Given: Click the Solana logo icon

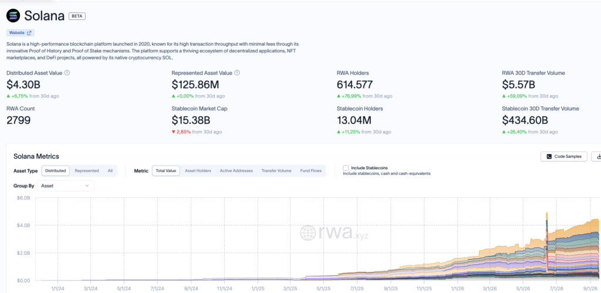Looking at the screenshot, I should (13, 16).
